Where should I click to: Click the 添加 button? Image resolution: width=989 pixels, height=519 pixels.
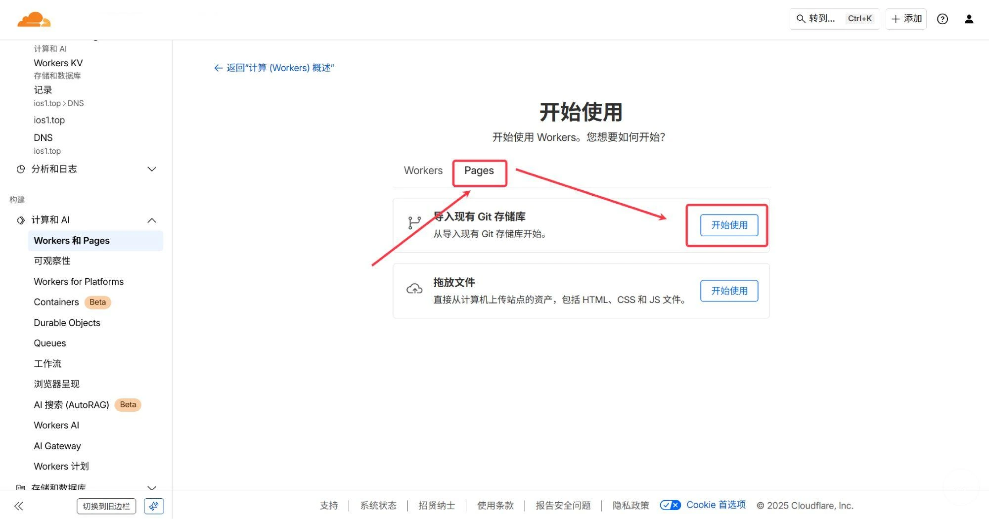[906, 19]
